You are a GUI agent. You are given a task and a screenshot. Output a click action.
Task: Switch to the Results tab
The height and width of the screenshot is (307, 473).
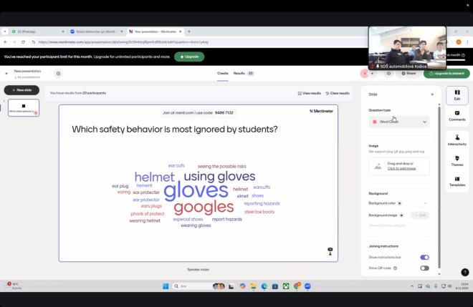pyautogui.click(x=243, y=73)
